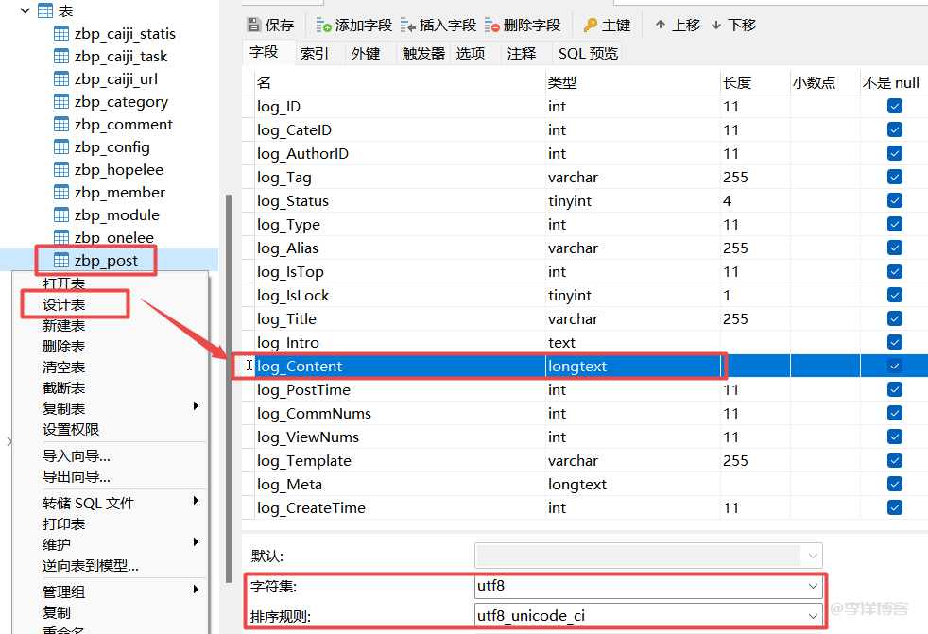Open the SQL 预览 tab

pos(588,54)
